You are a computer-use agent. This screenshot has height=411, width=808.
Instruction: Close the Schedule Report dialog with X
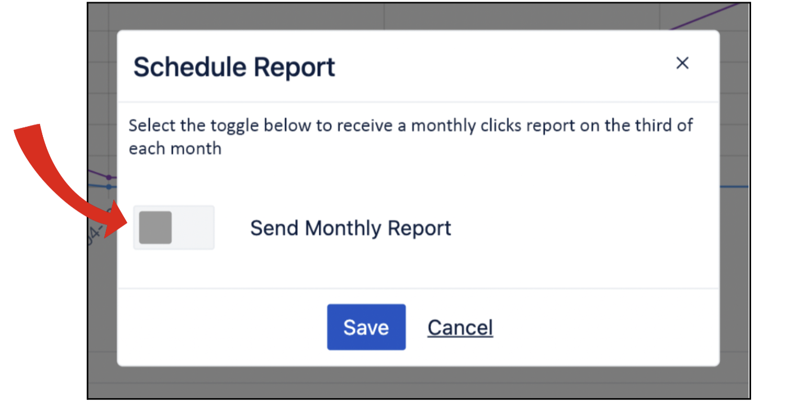click(x=682, y=63)
